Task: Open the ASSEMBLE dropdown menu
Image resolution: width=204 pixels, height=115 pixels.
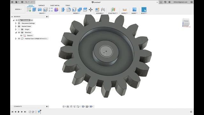Action: coord(100,13)
